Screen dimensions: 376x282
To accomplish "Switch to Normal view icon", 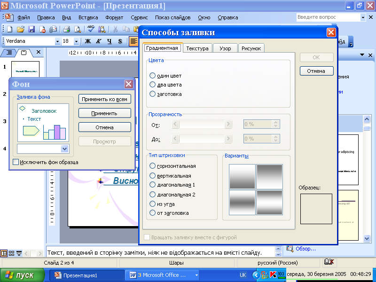I will pos(4,253).
